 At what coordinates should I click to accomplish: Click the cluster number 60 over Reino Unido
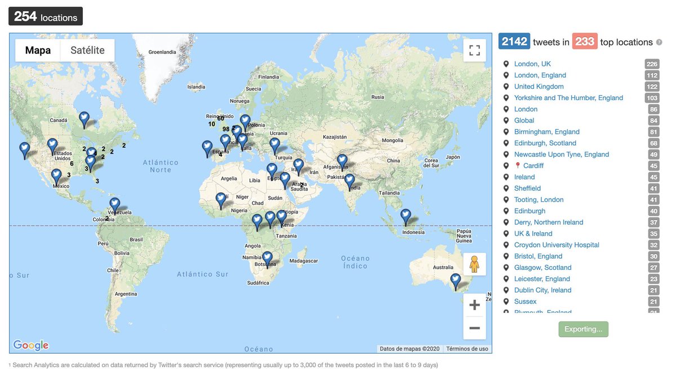[221, 118]
